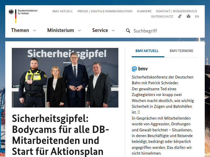Go to the Karriere page
The width and height of the screenshot is (210, 157).
[144, 11]
